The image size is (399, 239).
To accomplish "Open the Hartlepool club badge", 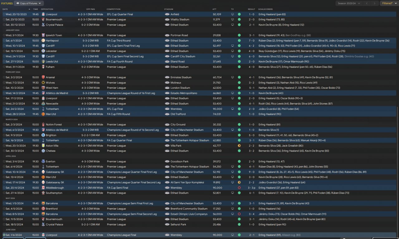I will pyautogui.click(x=43, y=41).
